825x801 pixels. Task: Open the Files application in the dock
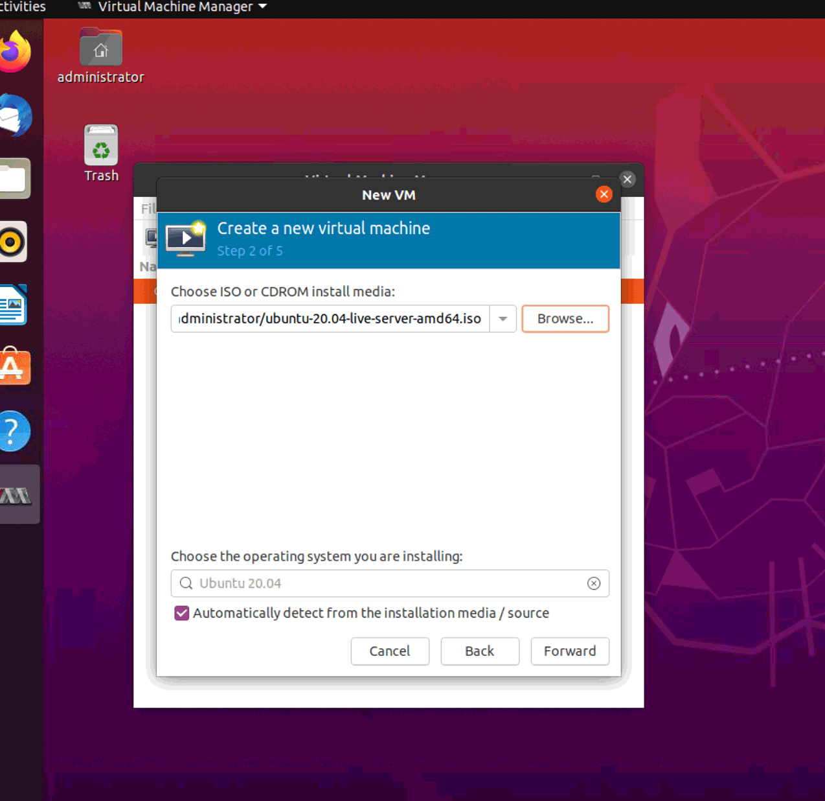(15, 178)
